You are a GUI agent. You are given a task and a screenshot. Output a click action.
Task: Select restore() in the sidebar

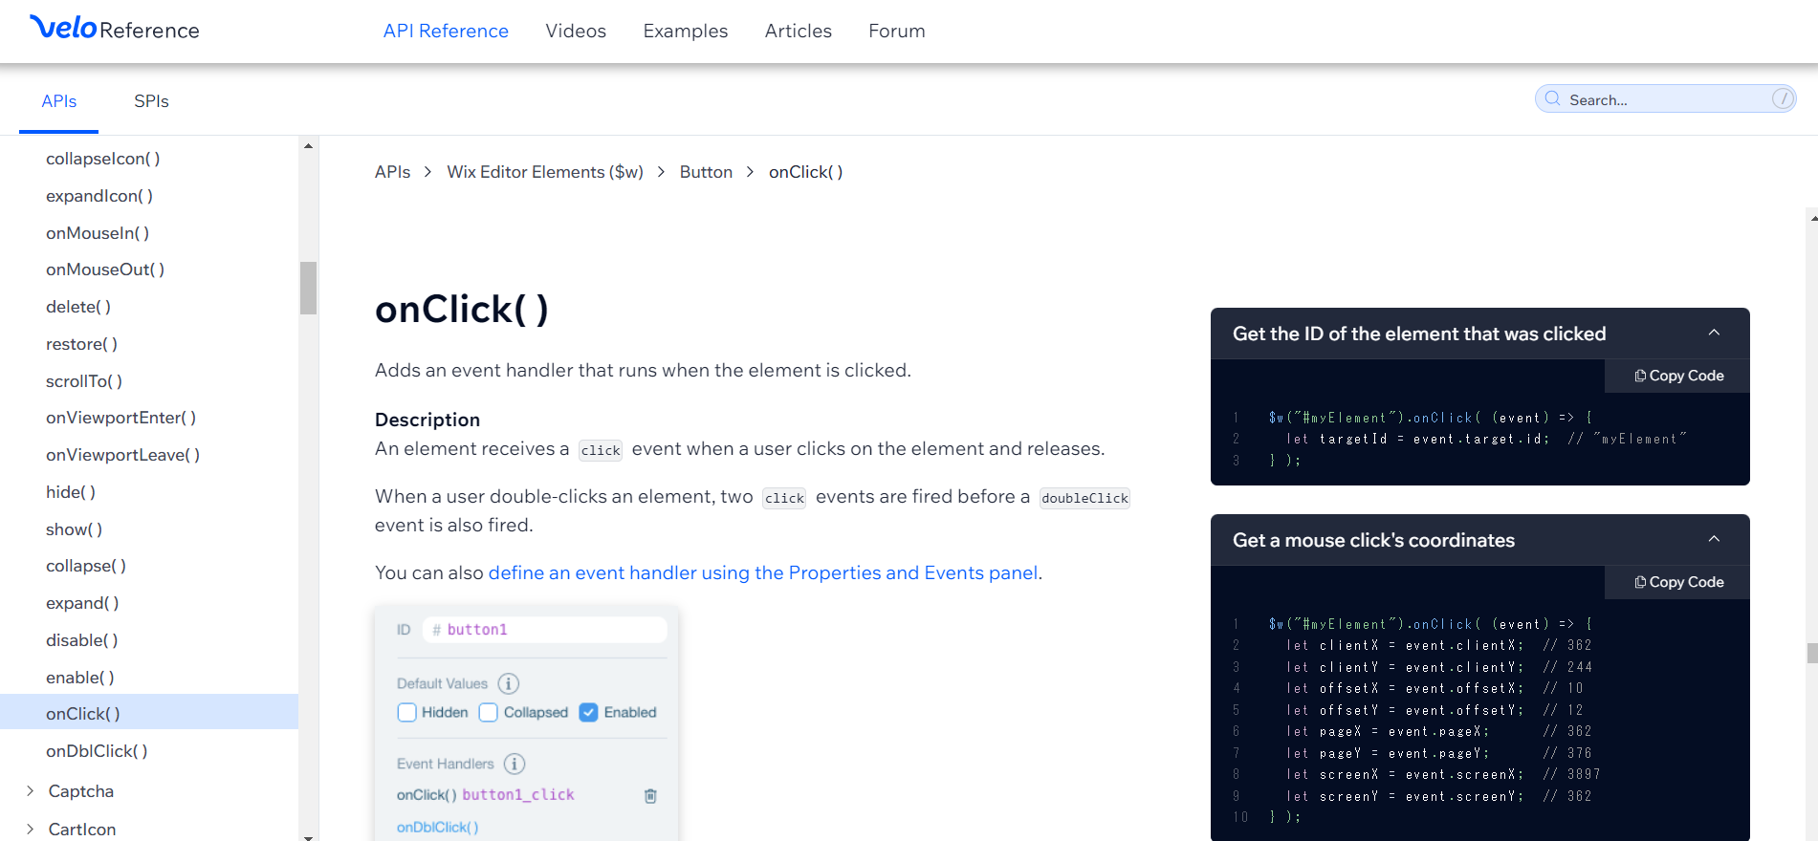tap(82, 344)
